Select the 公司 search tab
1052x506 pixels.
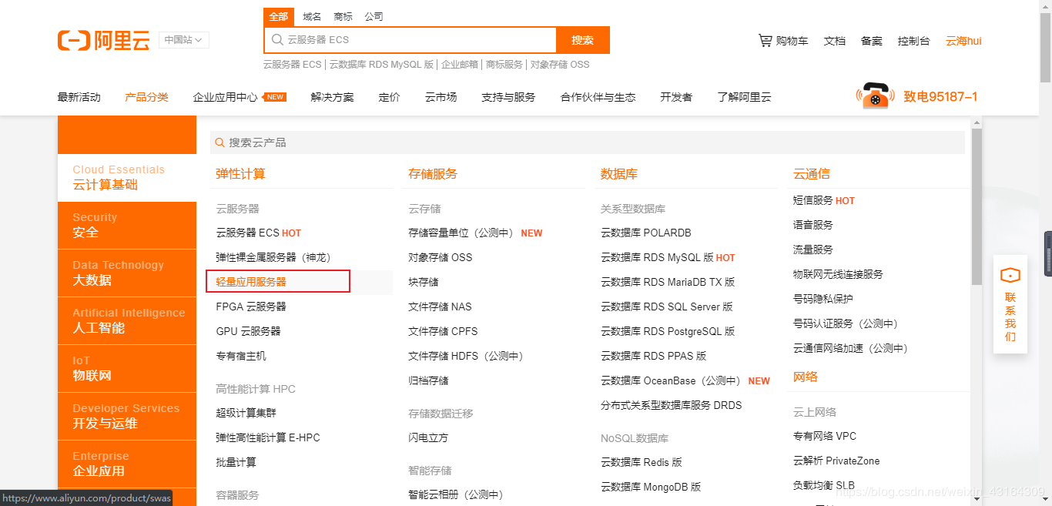point(374,16)
